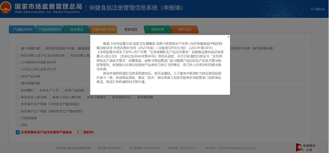Viewport: 329px width, 153px height.
Task: Check 改变境外生产场地 (同时改变生产国或地区)
Action: point(18,111)
